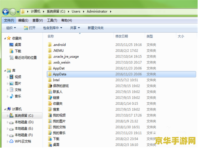Go back with the blue arrow button
The width and height of the screenshot is (198, 148).
[x=6, y=12]
